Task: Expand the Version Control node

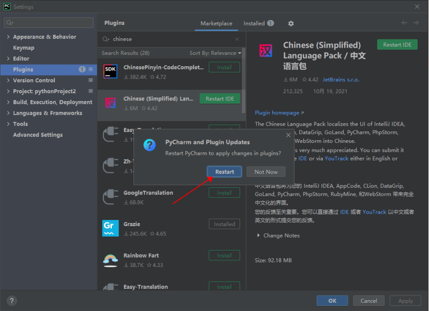Action: click(x=8, y=80)
